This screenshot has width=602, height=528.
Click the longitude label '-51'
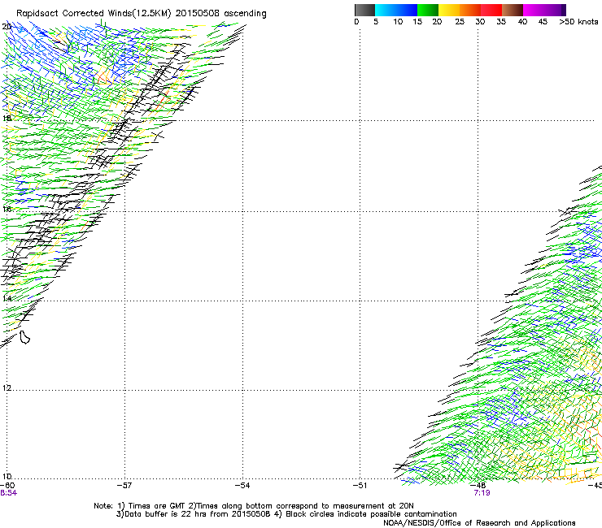(360, 486)
